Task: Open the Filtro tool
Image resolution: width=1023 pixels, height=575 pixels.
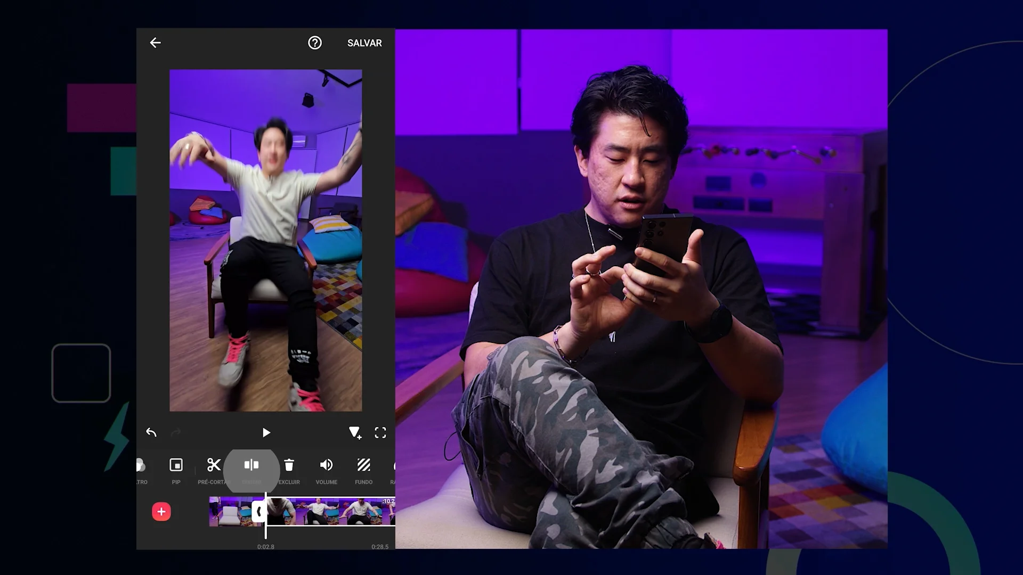Action: pyautogui.click(x=141, y=469)
